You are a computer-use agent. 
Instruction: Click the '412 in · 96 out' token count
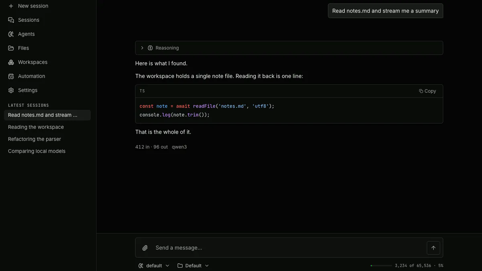(x=151, y=147)
